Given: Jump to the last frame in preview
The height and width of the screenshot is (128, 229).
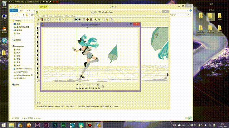Looking at the screenshot, I should coord(86,88).
